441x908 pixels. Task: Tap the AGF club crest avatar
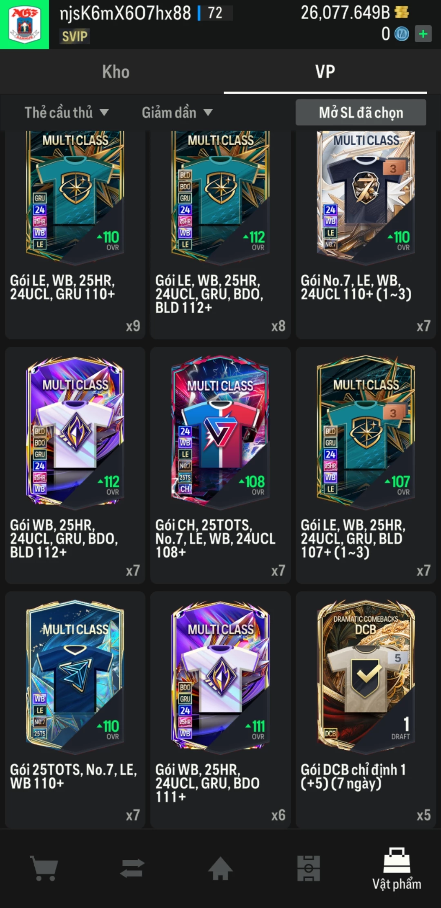coord(24,25)
